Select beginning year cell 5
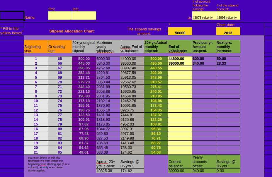Image resolution: width=272 pixels, height=177 pixels. [x=36, y=78]
